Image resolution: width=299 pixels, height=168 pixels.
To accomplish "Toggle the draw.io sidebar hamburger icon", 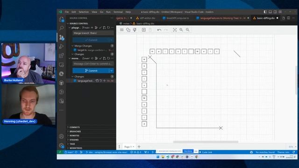I will click(121, 30).
